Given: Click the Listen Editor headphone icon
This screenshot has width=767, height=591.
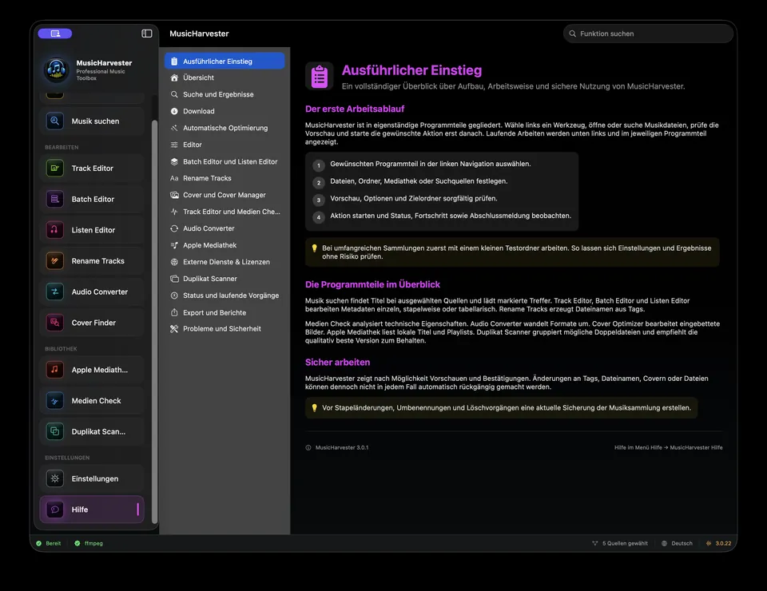Looking at the screenshot, I should coord(55,230).
